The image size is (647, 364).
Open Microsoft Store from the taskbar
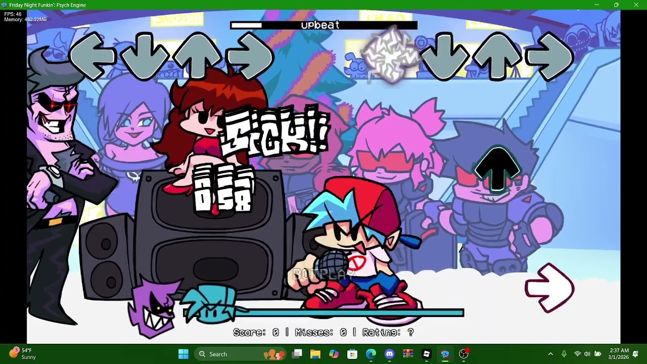tap(352, 354)
